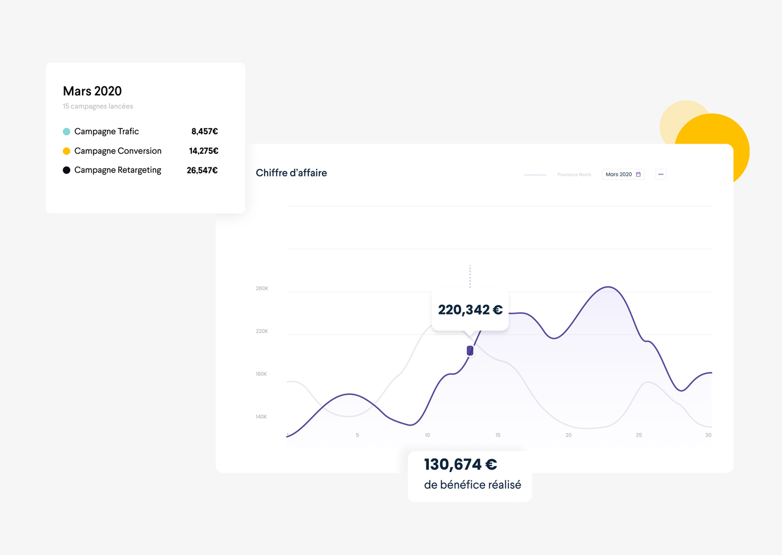This screenshot has width=782, height=555.
Task: Click the 15 campagnes lancées label
Action: 98,106
